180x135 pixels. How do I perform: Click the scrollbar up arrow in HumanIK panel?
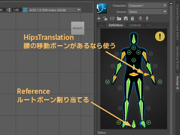coord(171,3)
